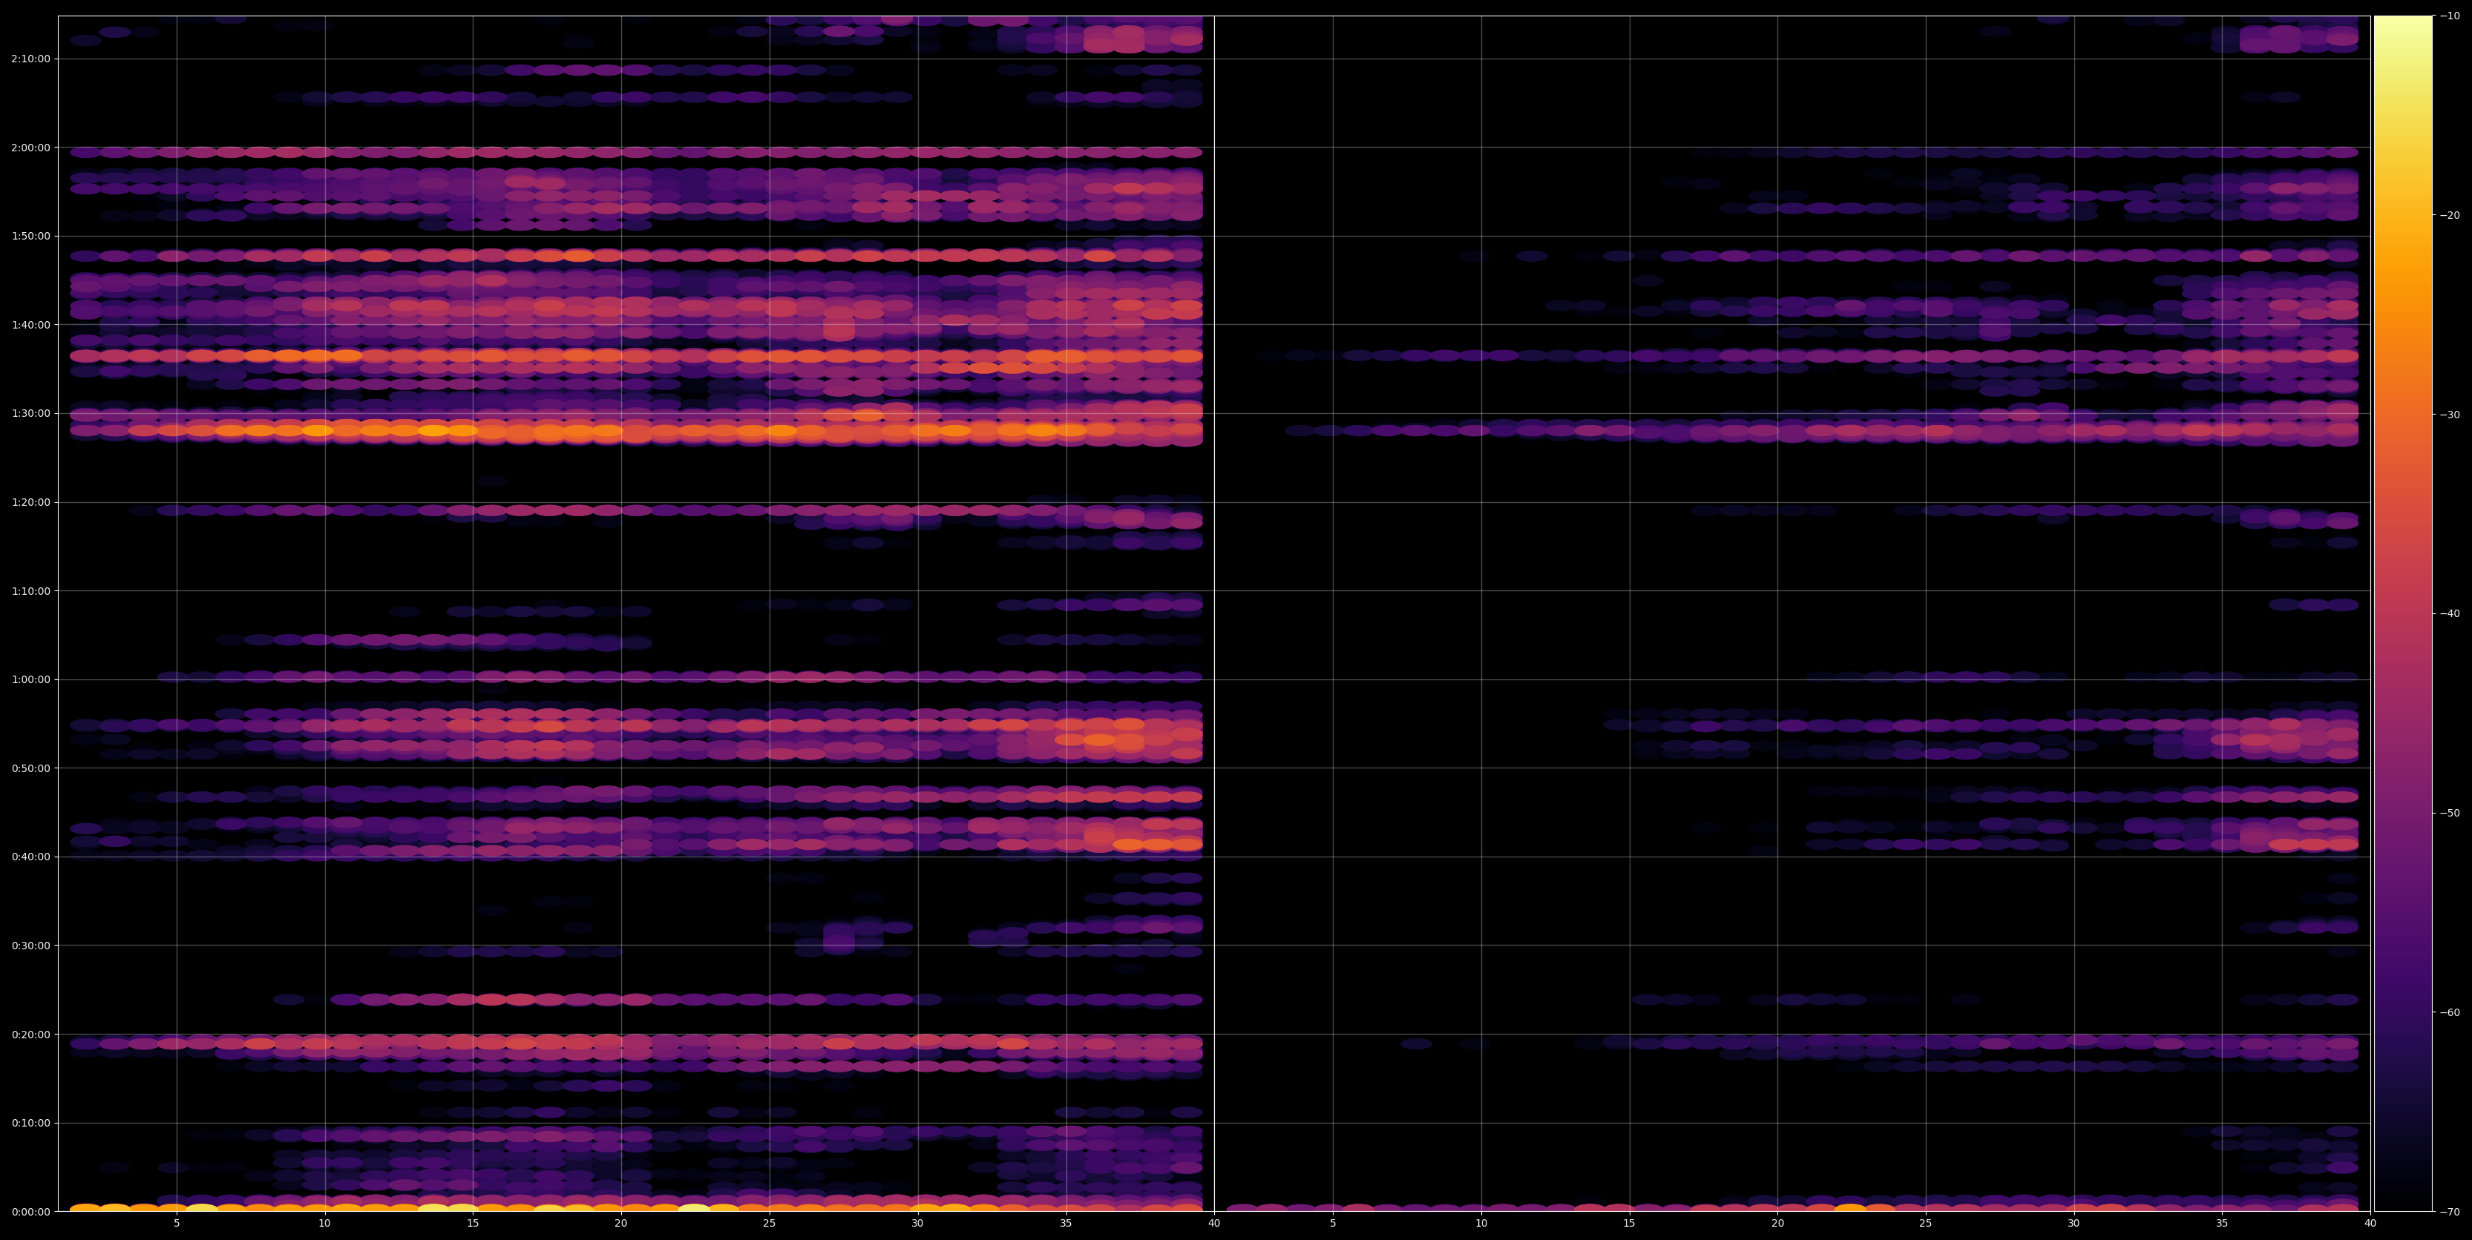Click the 2:10:00 time axis label
The image size is (2472, 1240).
click(x=30, y=59)
